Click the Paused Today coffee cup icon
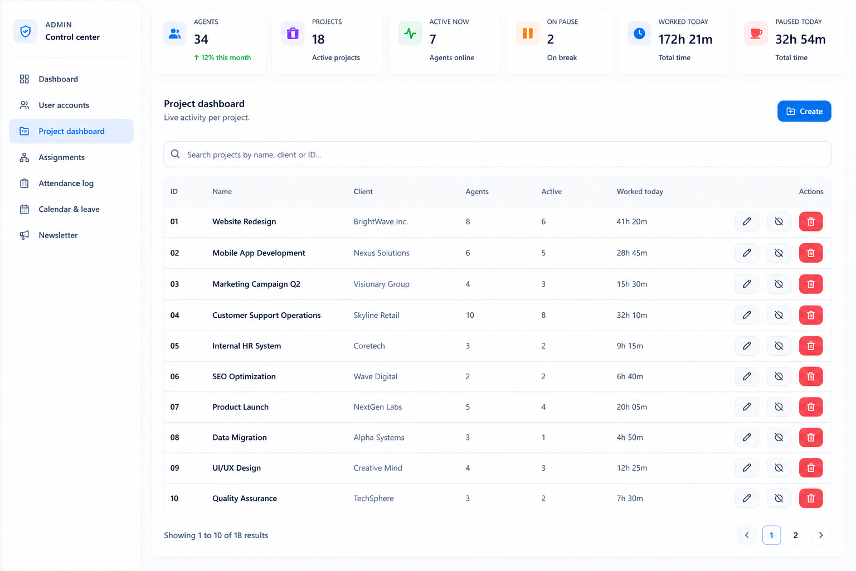 (756, 33)
